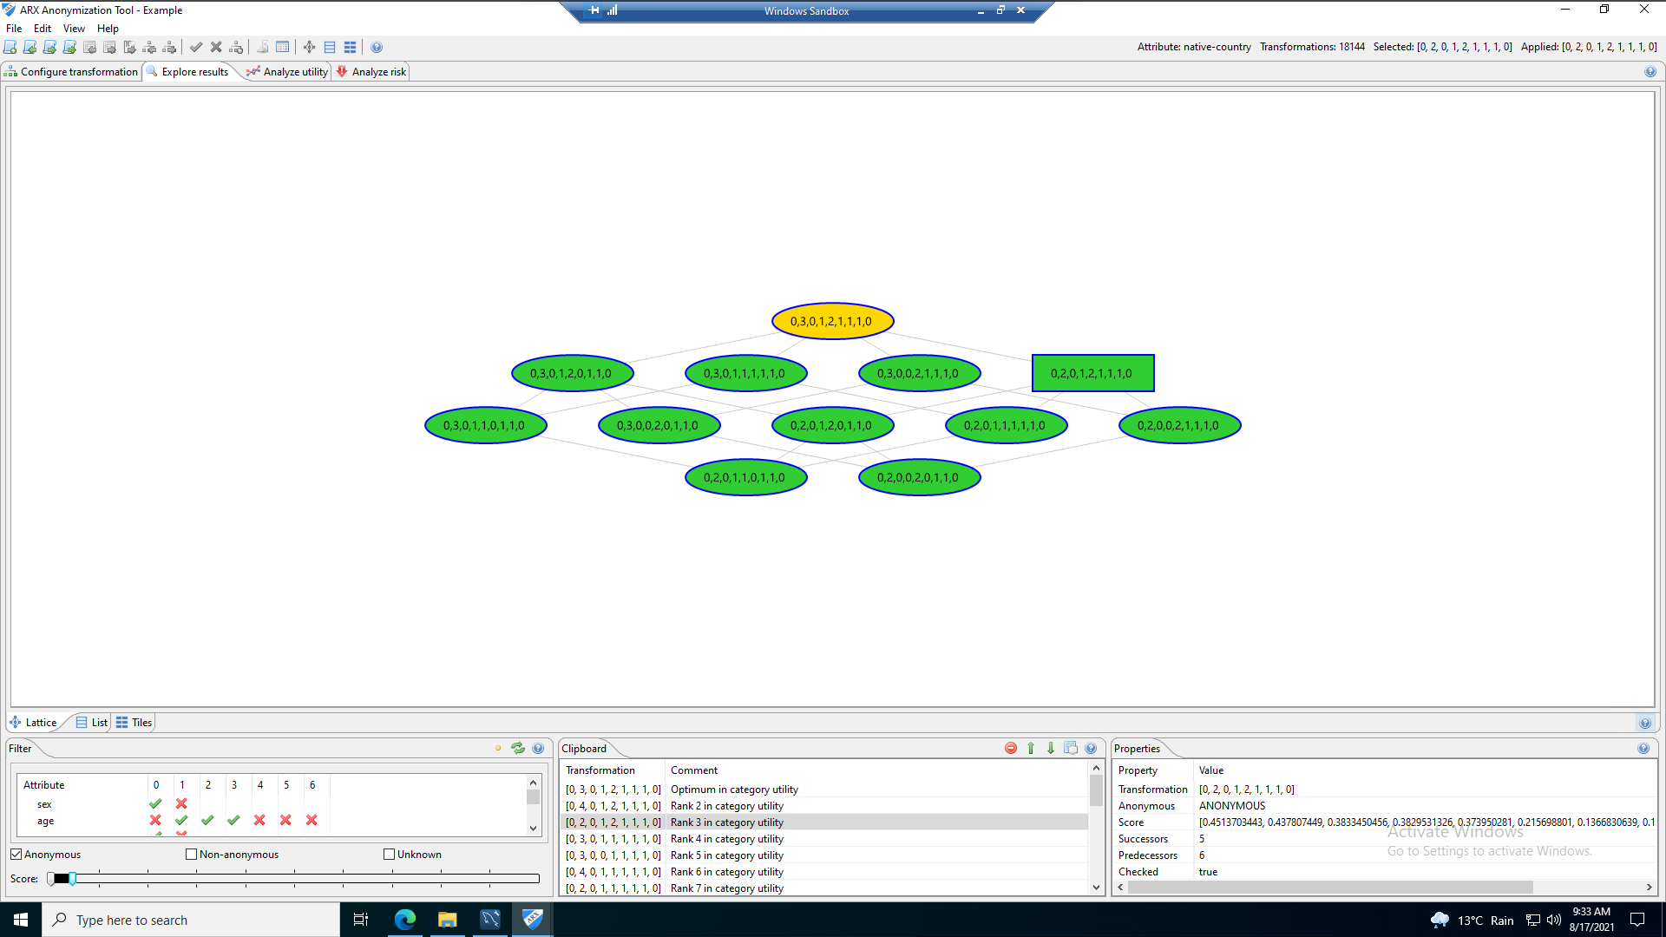Switch to the Tiles view tab
Image resolution: width=1666 pixels, height=937 pixels.
(x=134, y=722)
